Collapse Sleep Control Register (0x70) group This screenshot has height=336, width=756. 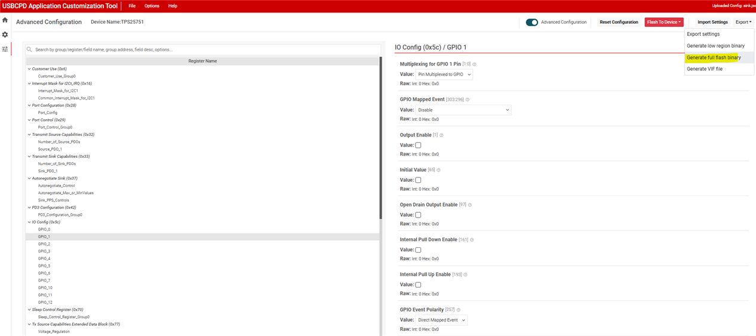[29, 310]
